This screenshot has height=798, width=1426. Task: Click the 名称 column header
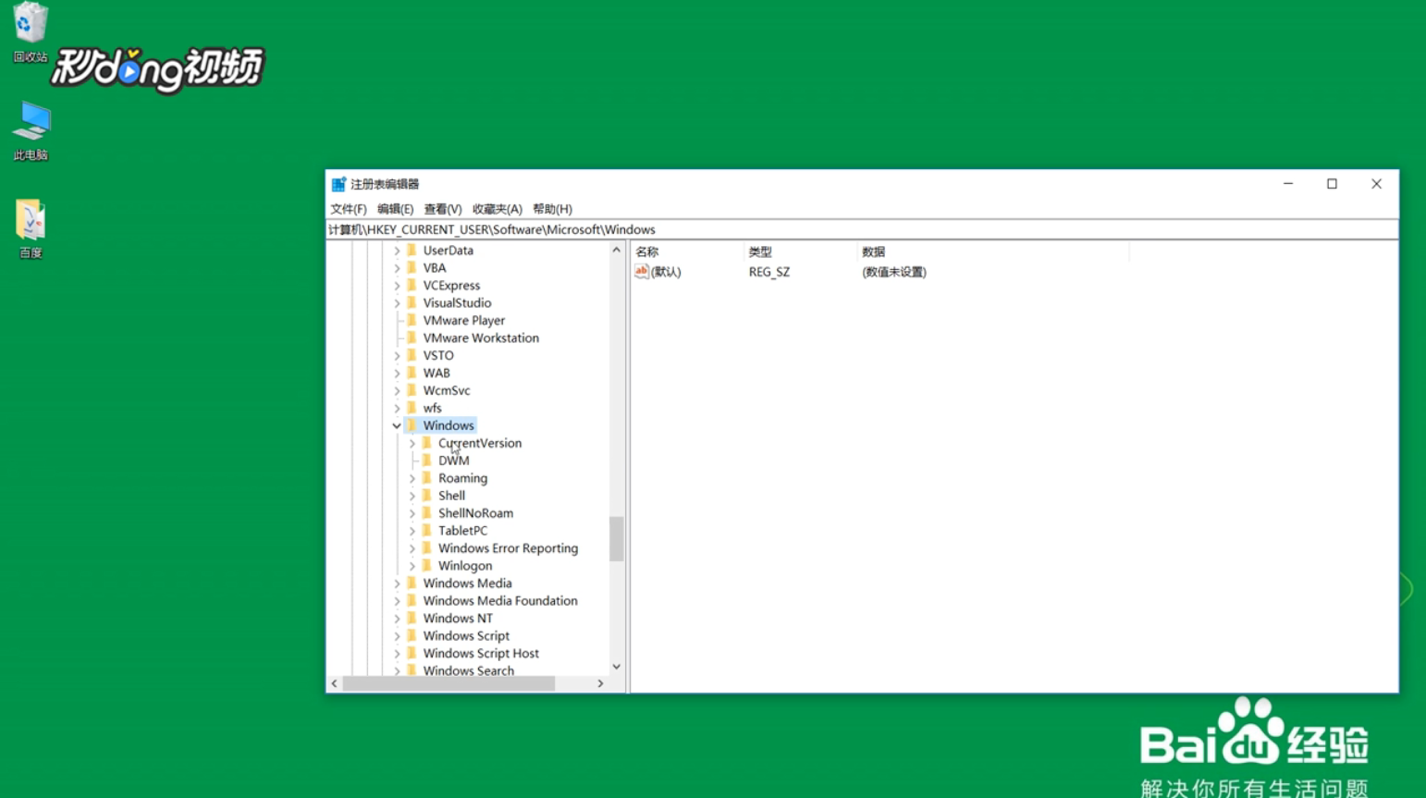click(687, 252)
